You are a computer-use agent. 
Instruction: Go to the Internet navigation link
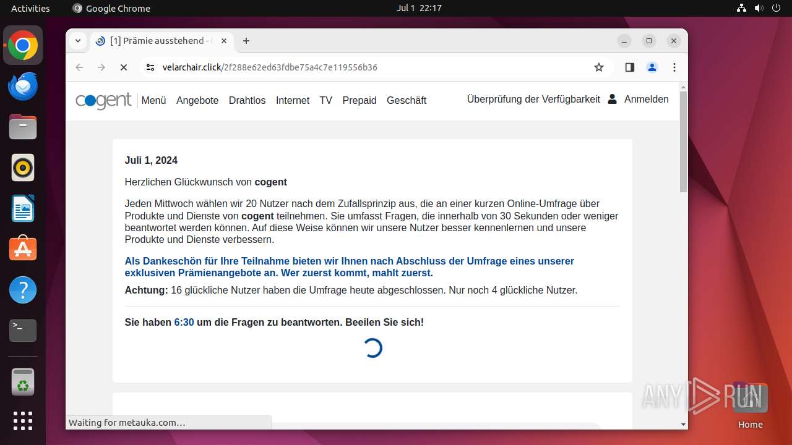click(x=293, y=100)
